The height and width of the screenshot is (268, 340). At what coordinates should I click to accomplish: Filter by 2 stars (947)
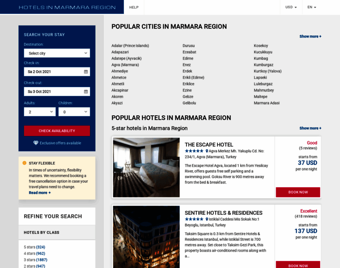point(34,266)
